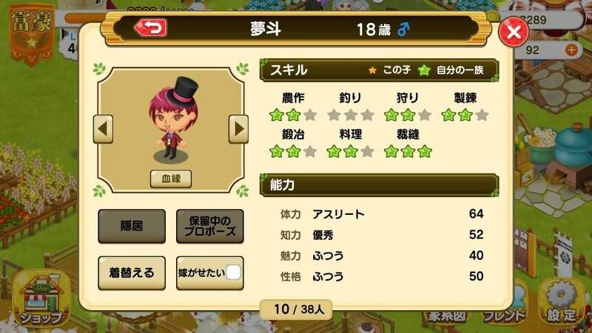Close the character dialog with red X
The height and width of the screenshot is (333, 592).
[x=514, y=32]
